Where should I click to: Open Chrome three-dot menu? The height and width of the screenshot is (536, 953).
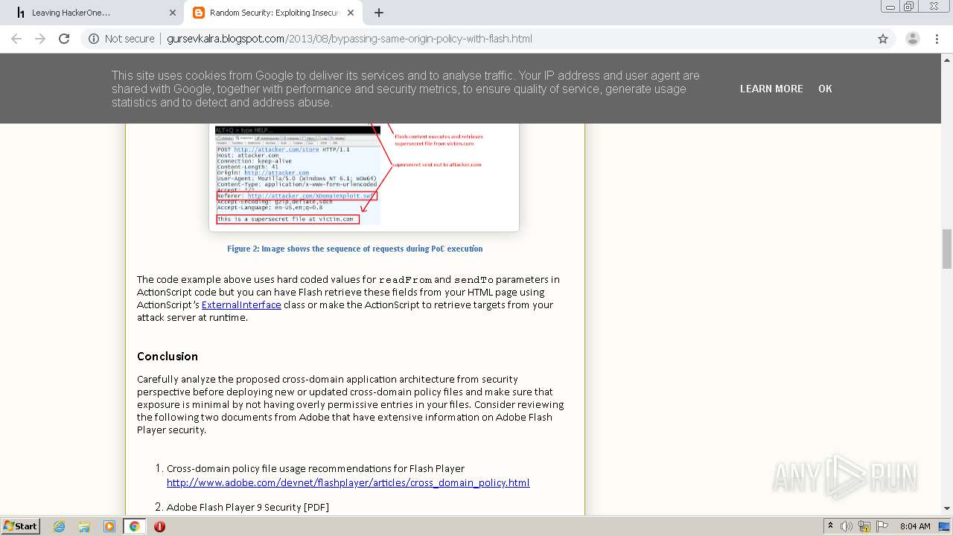click(937, 39)
